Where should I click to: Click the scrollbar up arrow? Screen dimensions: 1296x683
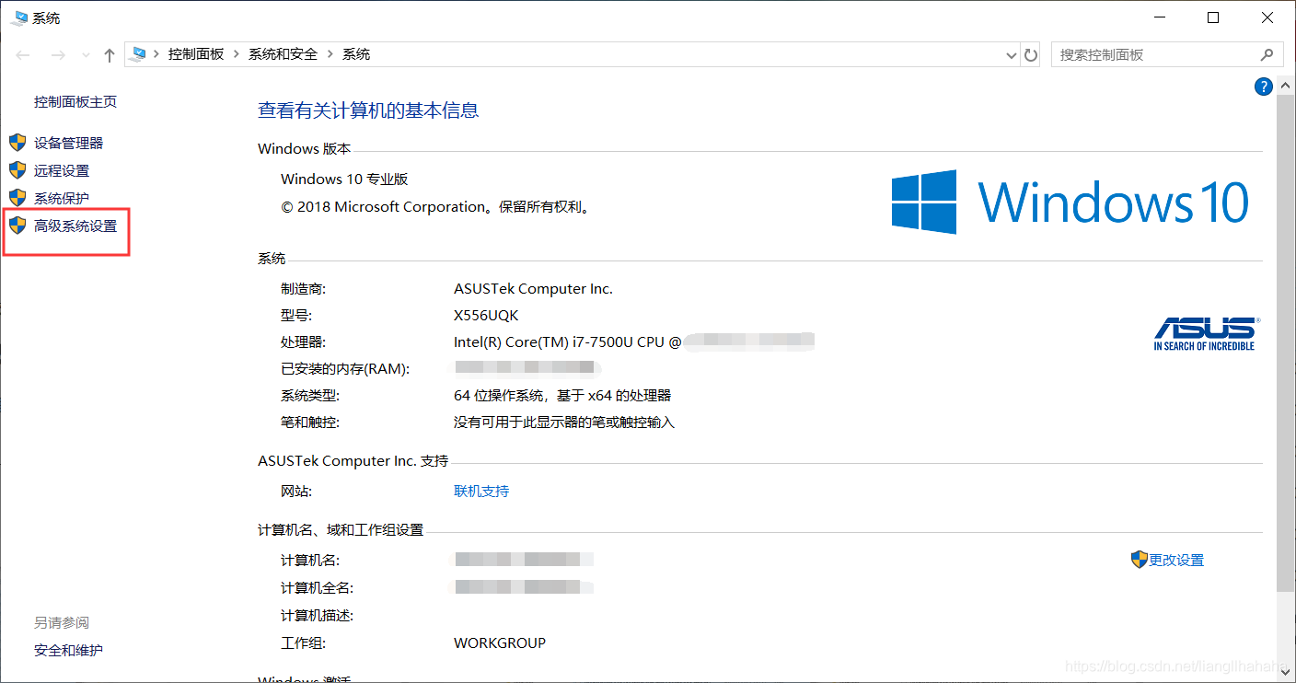pos(1287,86)
